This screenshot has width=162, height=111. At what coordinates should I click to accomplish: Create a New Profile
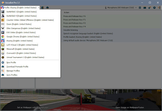(30, 63)
